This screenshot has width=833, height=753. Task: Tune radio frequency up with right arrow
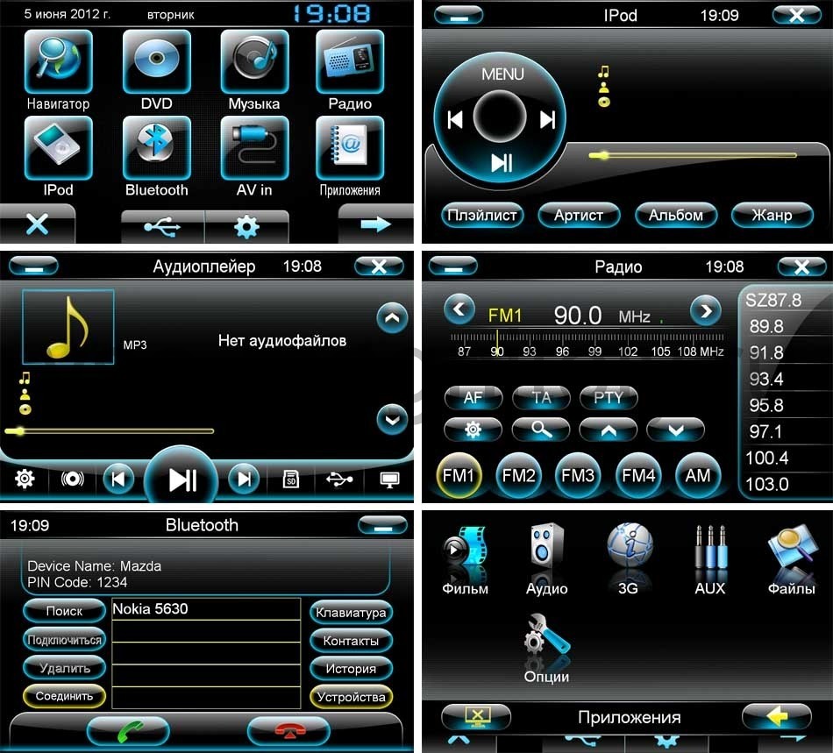coord(705,309)
